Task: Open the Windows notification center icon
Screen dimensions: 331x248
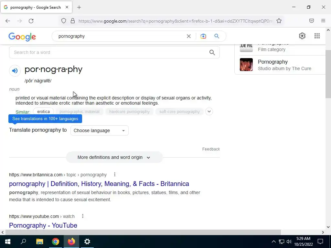Action: click(320, 242)
